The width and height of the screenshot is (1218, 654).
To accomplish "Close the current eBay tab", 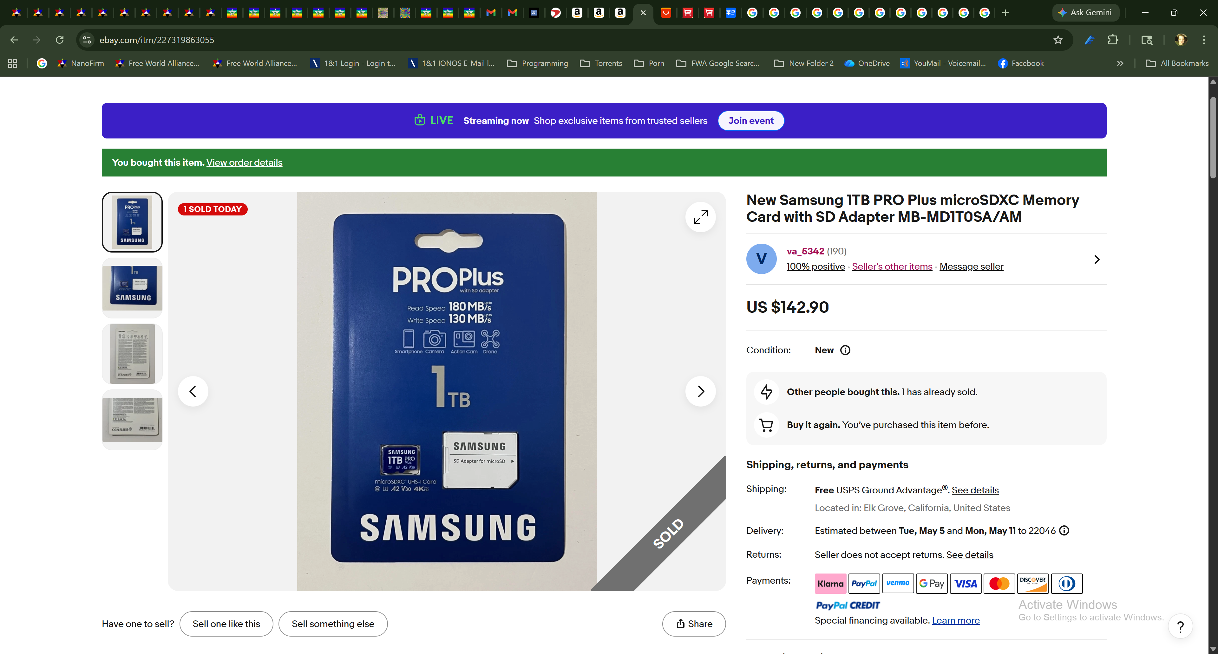I will [x=643, y=13].
